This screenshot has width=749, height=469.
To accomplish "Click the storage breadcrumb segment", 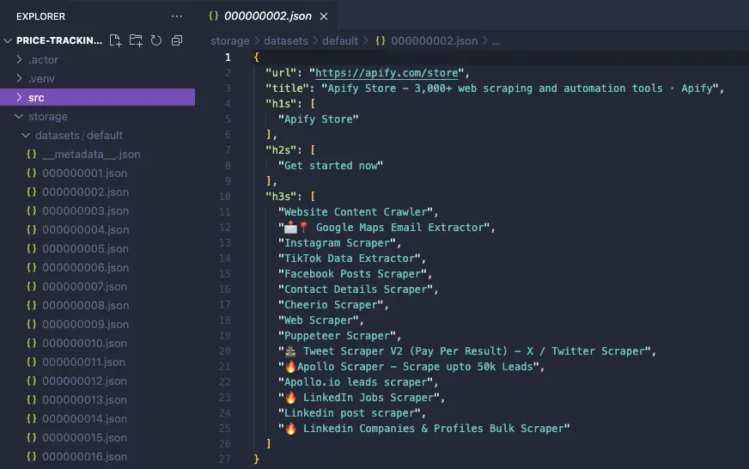I will pos(229,41).
